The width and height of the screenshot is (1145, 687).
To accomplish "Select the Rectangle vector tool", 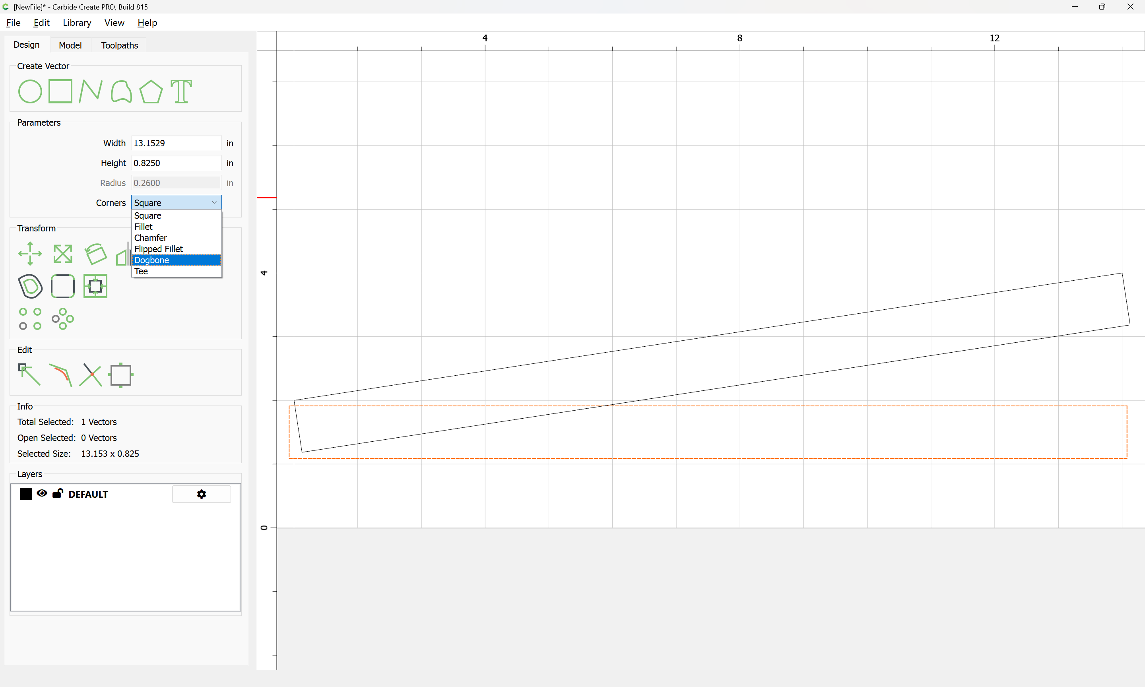I will [x=60, y=91].
